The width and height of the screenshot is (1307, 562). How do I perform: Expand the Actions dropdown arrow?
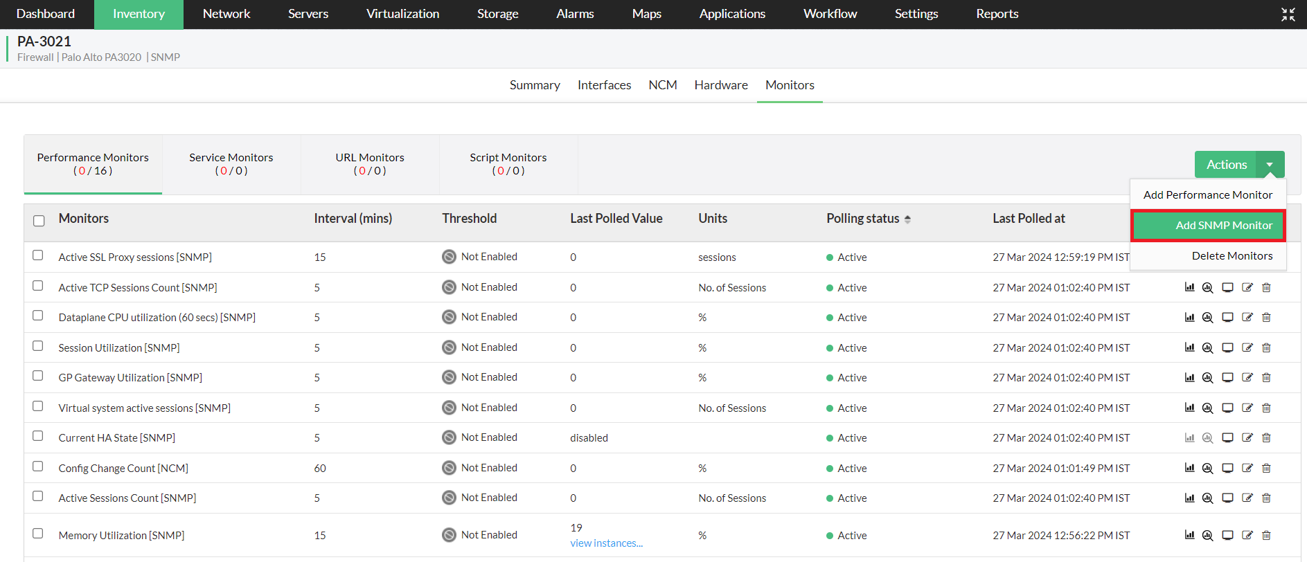1270,165
